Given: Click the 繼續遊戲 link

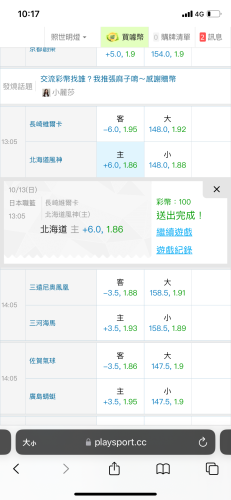Looking at the screenshot, I should [x=174, y=232].
